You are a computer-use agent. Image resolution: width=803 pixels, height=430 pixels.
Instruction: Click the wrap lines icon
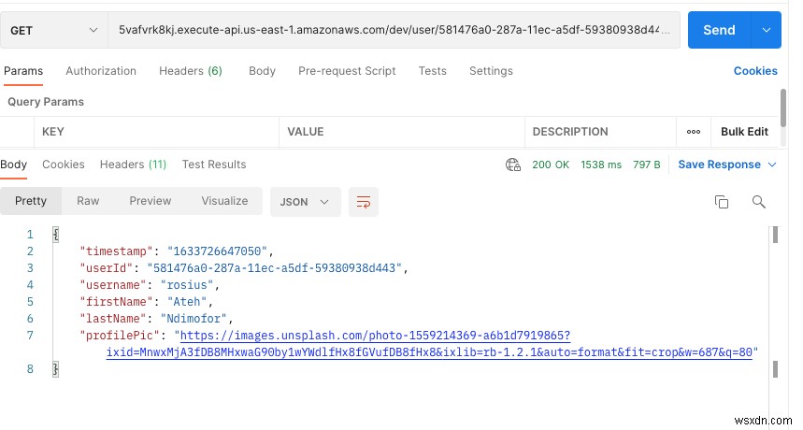tap(363, 201)
